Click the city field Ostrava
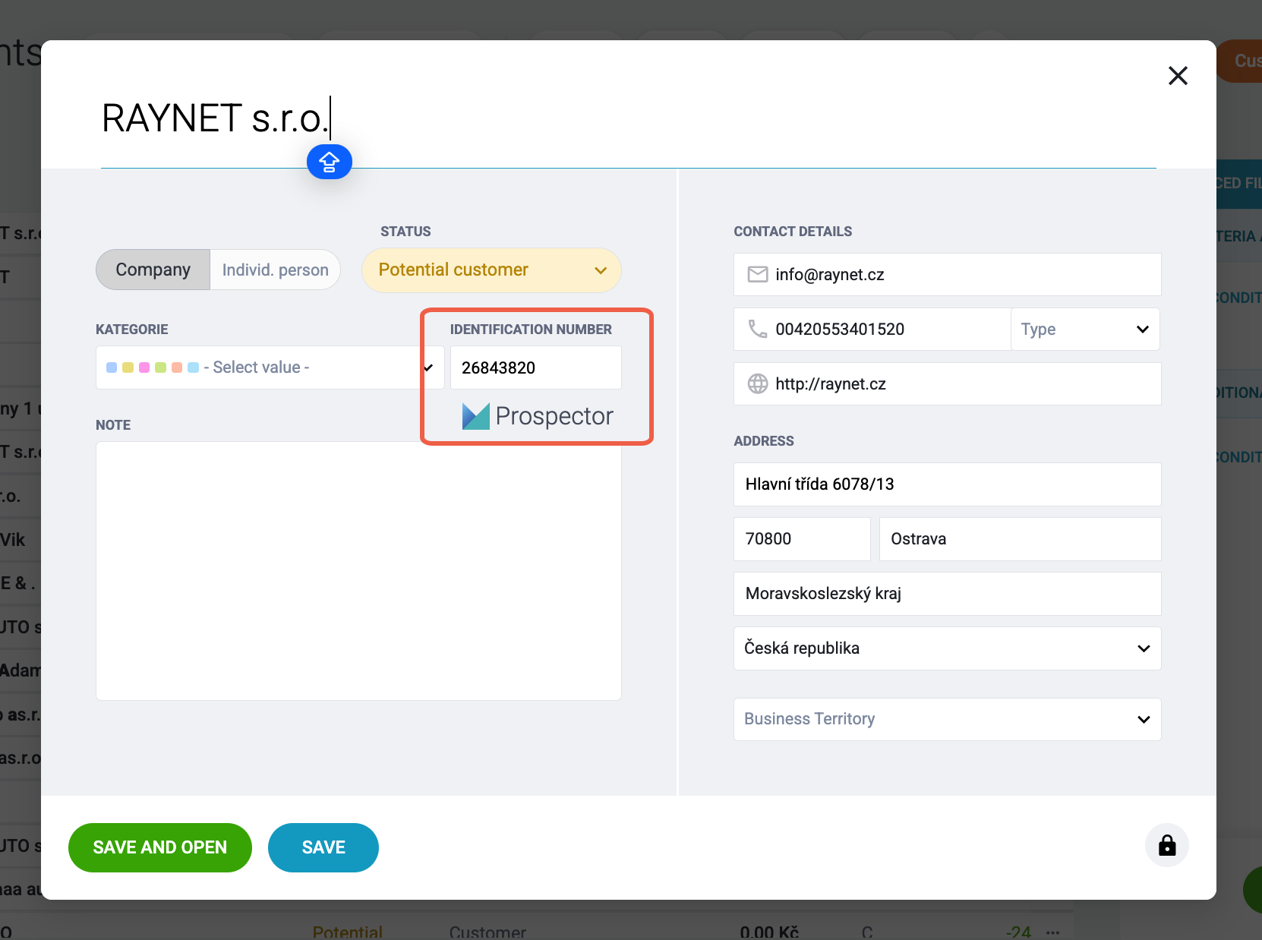 pos(1020,539)
